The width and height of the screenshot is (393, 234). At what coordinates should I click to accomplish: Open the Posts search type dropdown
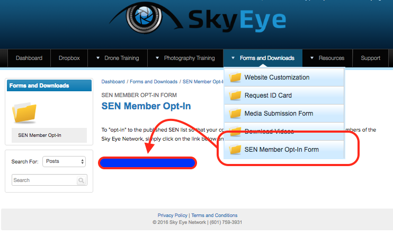point(64,161)
